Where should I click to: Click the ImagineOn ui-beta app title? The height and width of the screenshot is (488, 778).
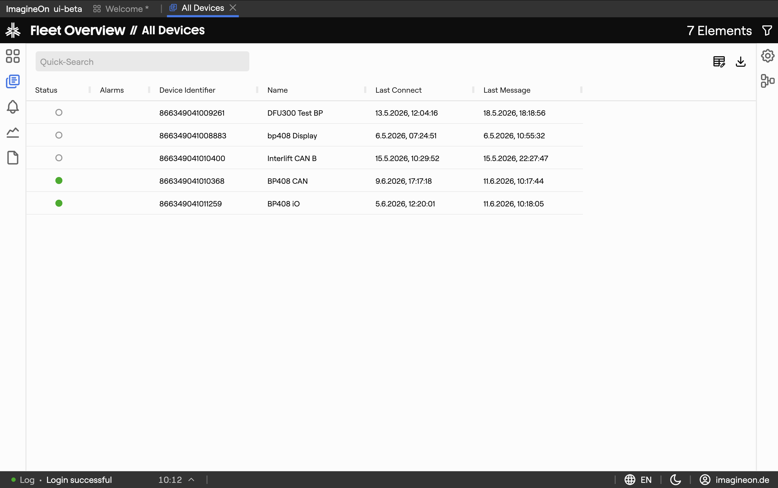44,9
